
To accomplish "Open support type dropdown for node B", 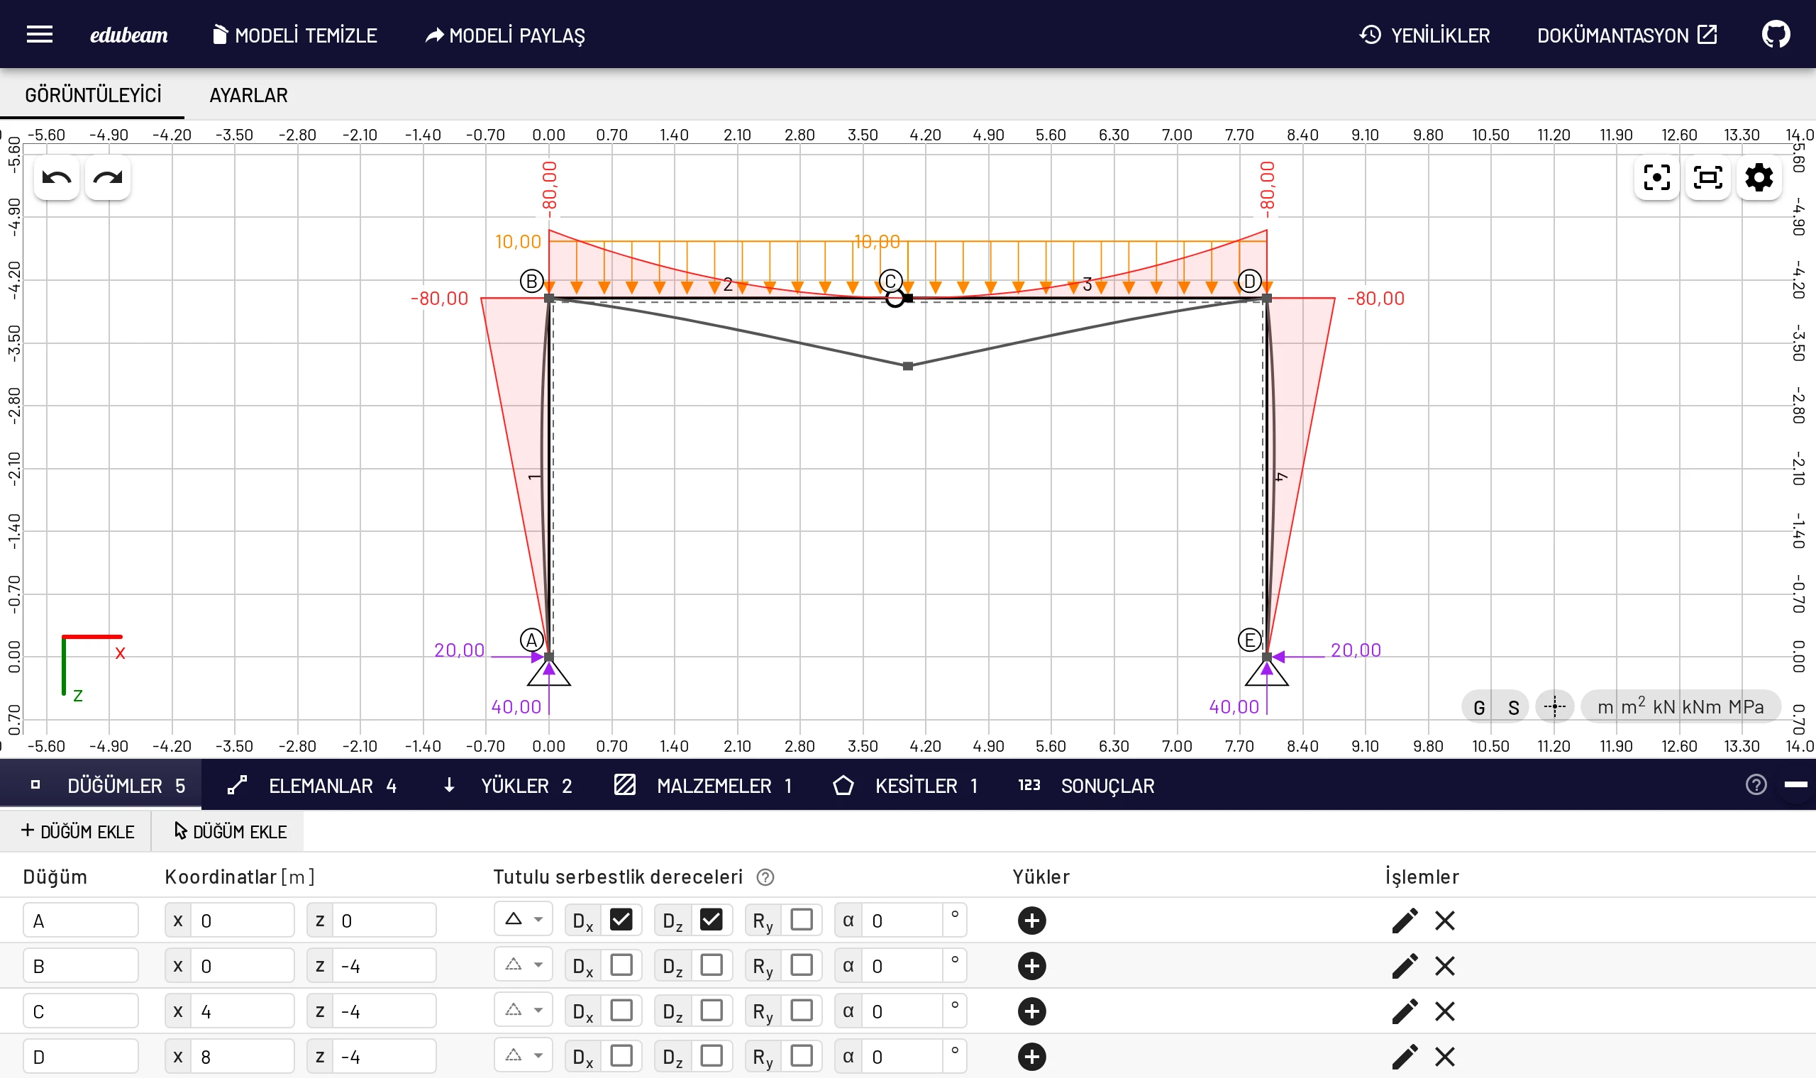I will click(523, 965).
